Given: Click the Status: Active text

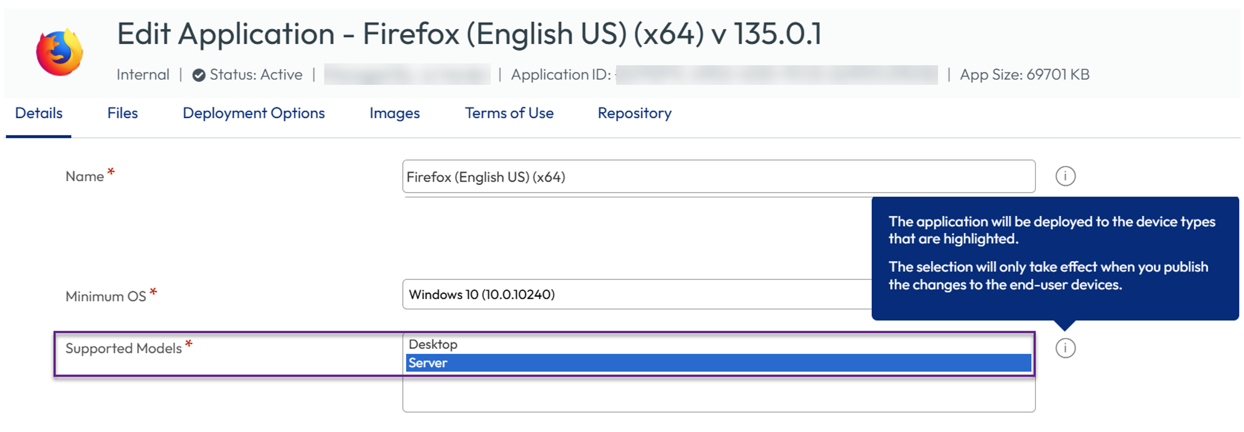Looking at the screenshot, I should tap(256, 75).
